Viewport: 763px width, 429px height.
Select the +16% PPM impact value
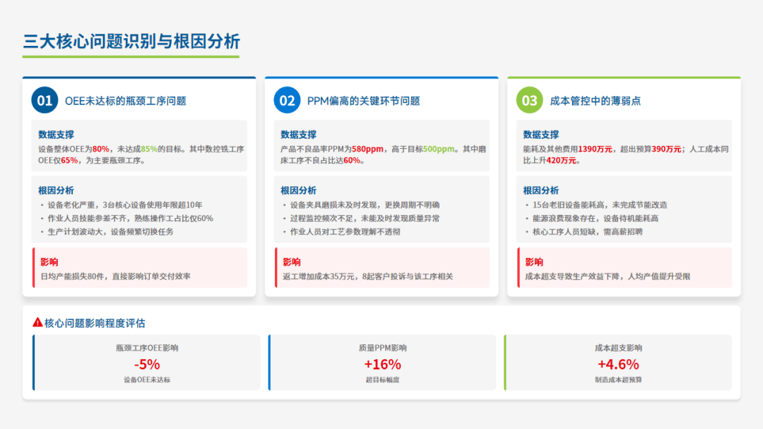tap(382, 364)
